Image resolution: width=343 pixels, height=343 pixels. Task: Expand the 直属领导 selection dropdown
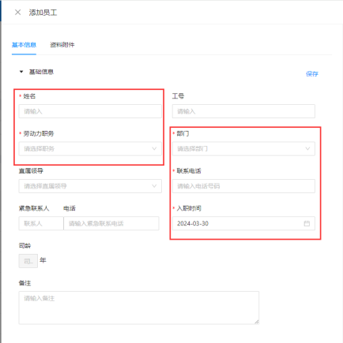click(90, 186)
